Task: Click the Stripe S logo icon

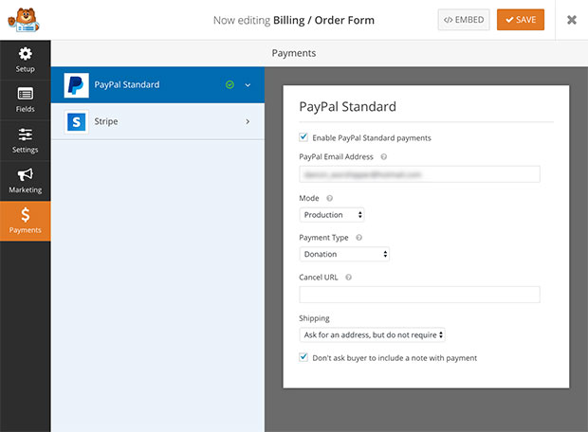Action: click(x=76, y=122)
